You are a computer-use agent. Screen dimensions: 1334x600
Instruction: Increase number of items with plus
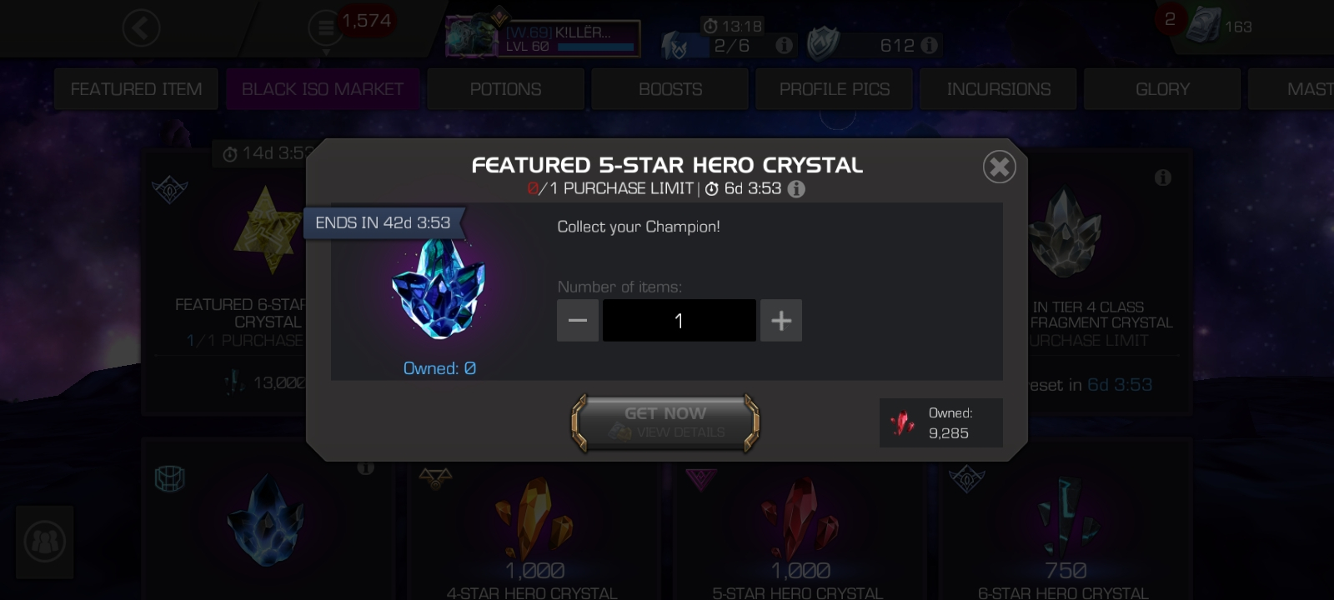click(x=781, y=320)
